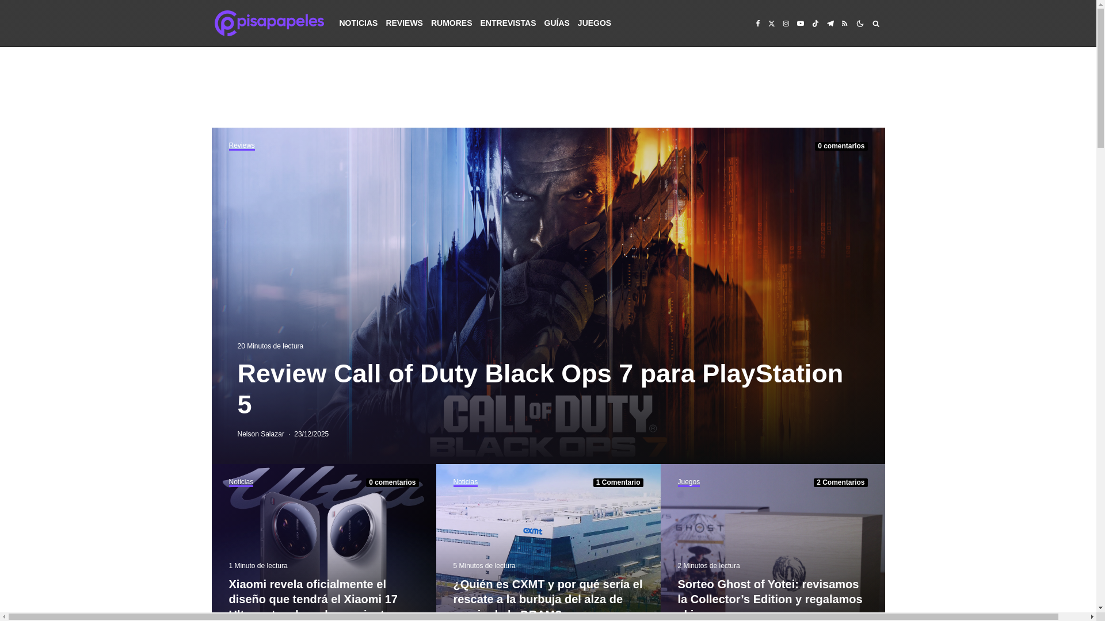This screenshot has width=1105, height=621.
Task: Click the Reviews category tag on featured article
Action: [x=242, y=146]
